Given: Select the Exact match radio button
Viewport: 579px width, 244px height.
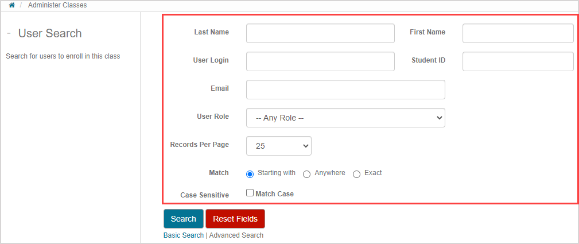Looking at the screenshot, I should point(356,174).
